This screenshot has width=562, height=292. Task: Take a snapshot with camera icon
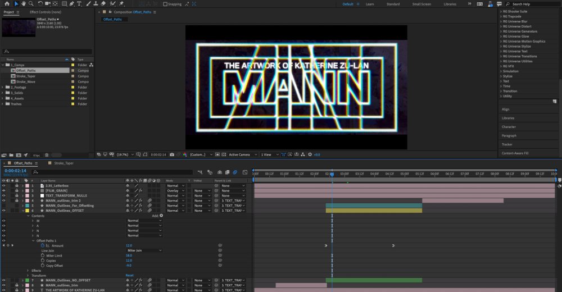tap(171, 154)
